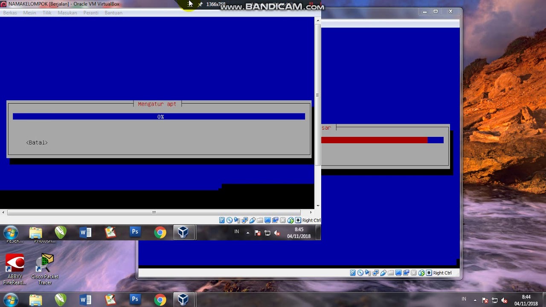546x307 pixels.
Task: Click video capture indicator in NAMAKELOMPOK status bar
Action: [x=275, y=220]
